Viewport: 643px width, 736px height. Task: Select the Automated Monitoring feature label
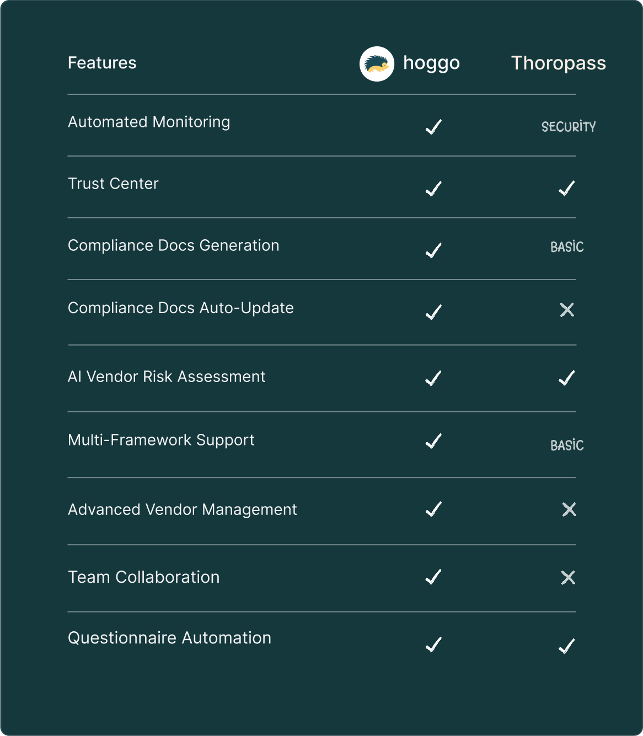pos(149,122)
